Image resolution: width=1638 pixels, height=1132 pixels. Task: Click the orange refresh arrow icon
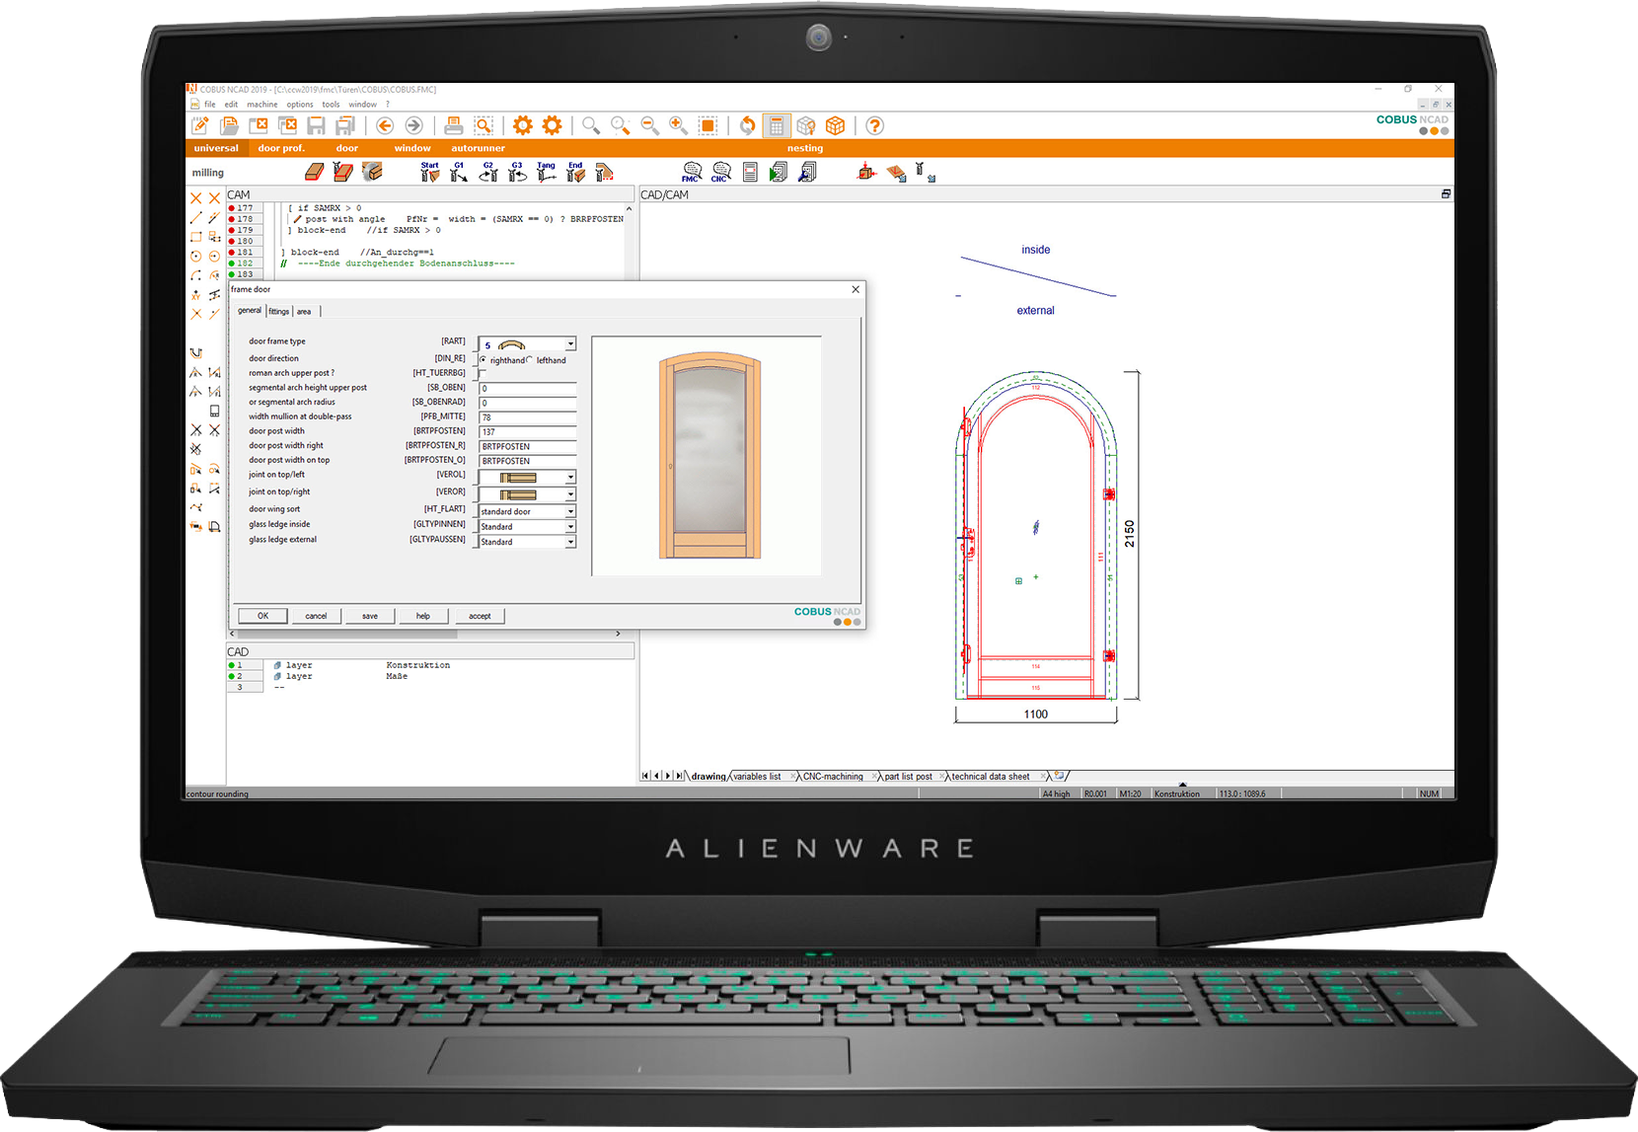coord(748,125)
